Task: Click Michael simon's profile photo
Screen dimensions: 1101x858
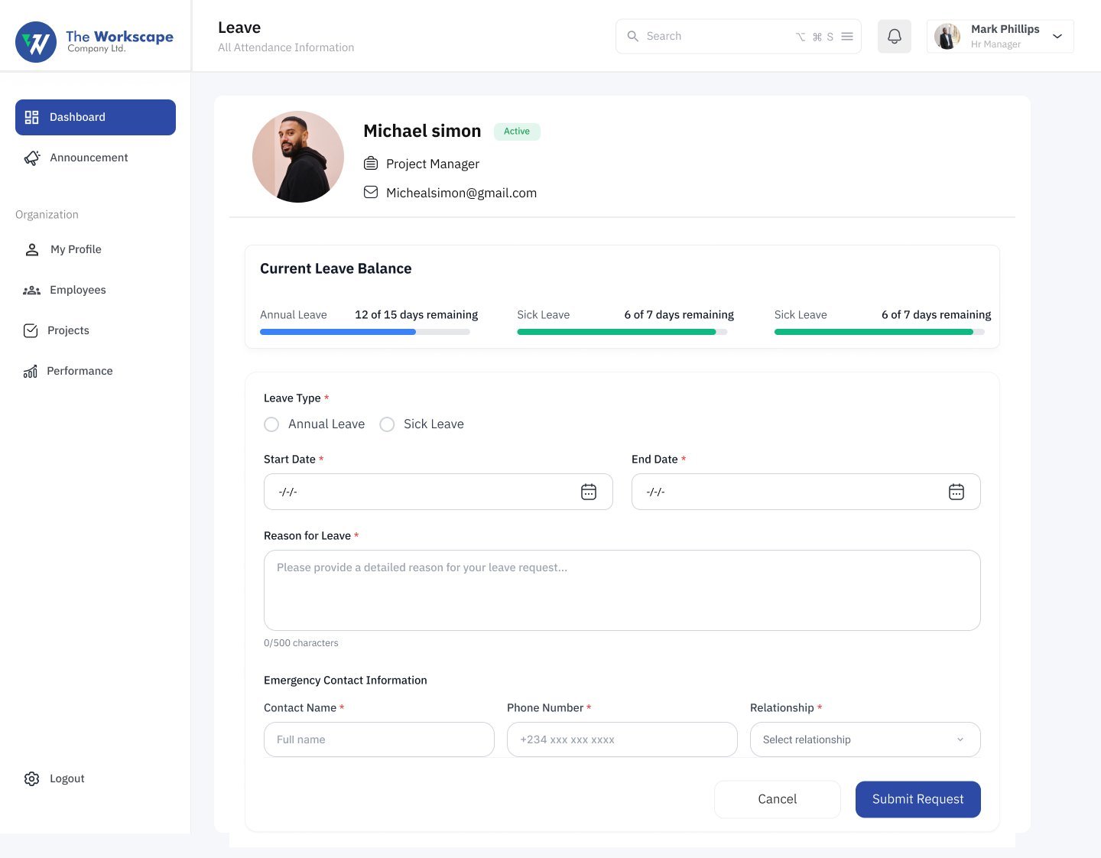Action: pos(298,157)
